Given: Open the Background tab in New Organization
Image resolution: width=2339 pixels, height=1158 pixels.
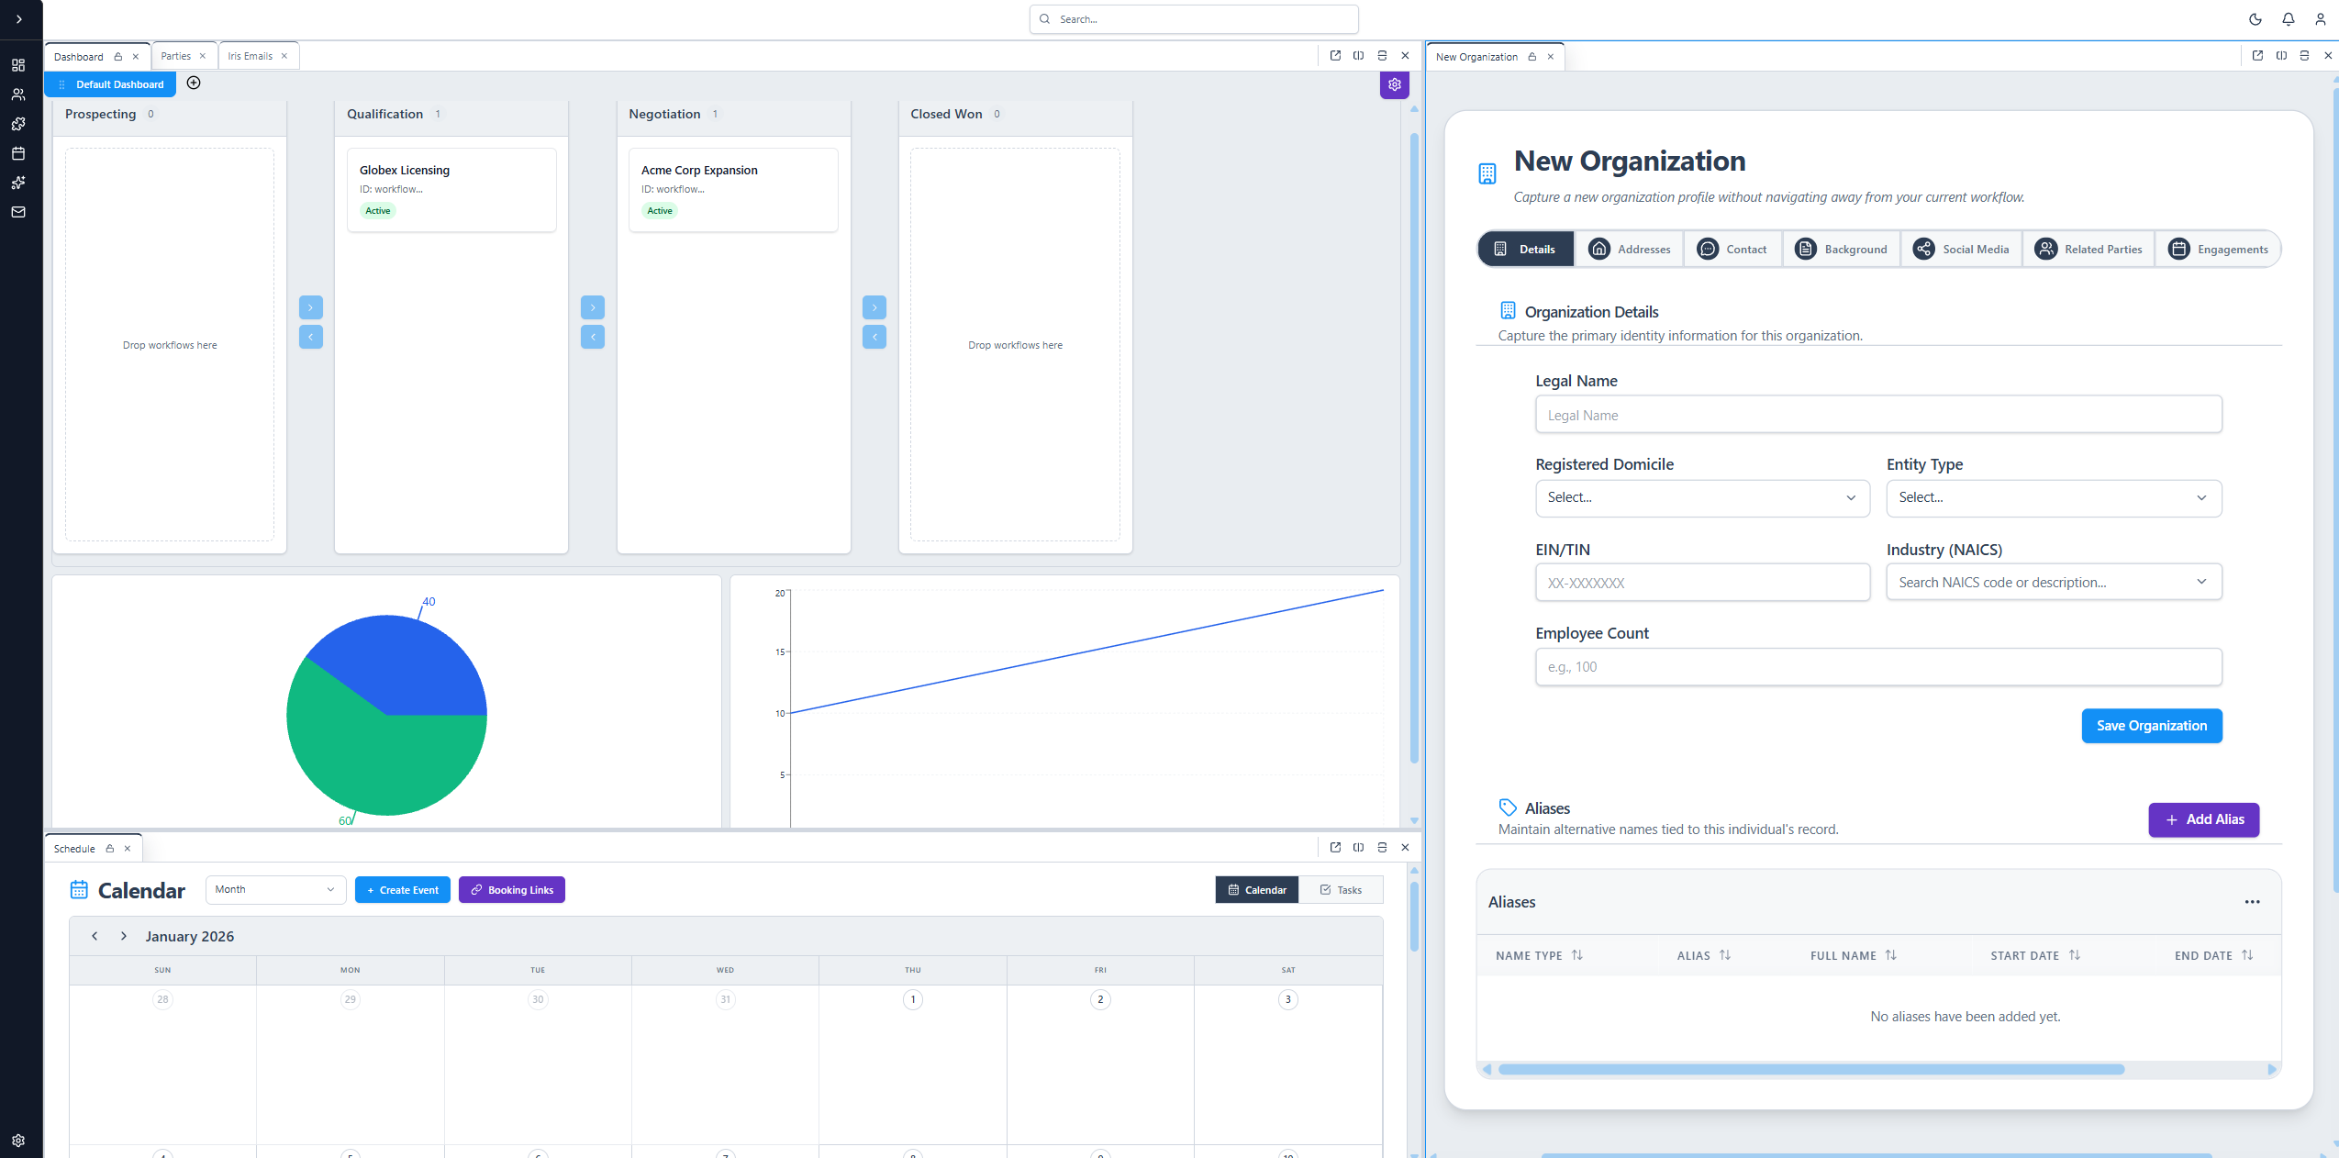Looking at the screenshot, I should (x=1841, y=249).
